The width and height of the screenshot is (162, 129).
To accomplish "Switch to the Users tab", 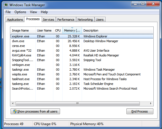I will (x=100, y=20).
